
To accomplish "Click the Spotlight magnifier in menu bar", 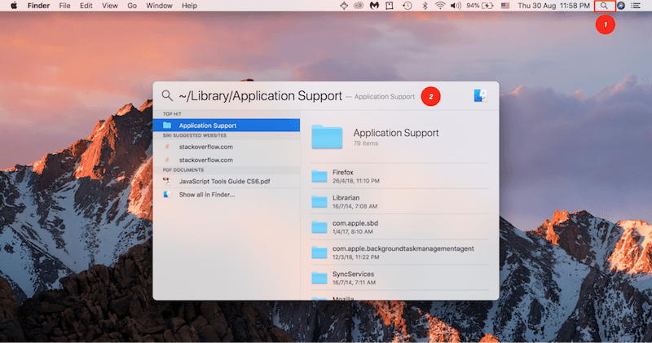I will [x=604, y=6].
